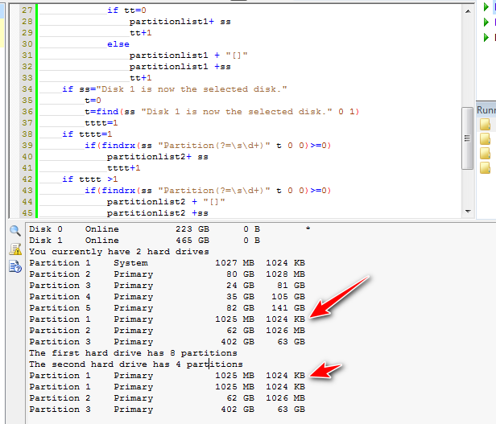Click 'partitionlist1 +ss' on line 32
Screen dimensions: 496x424
click(x=180, y=67)
